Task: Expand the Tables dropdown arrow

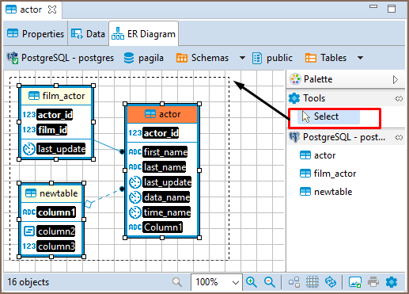Action: 360,58
